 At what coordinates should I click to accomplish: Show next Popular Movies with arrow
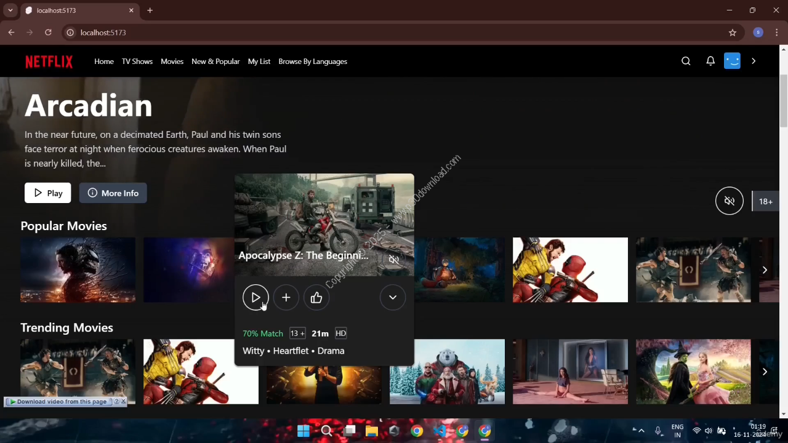click(765, 270)
